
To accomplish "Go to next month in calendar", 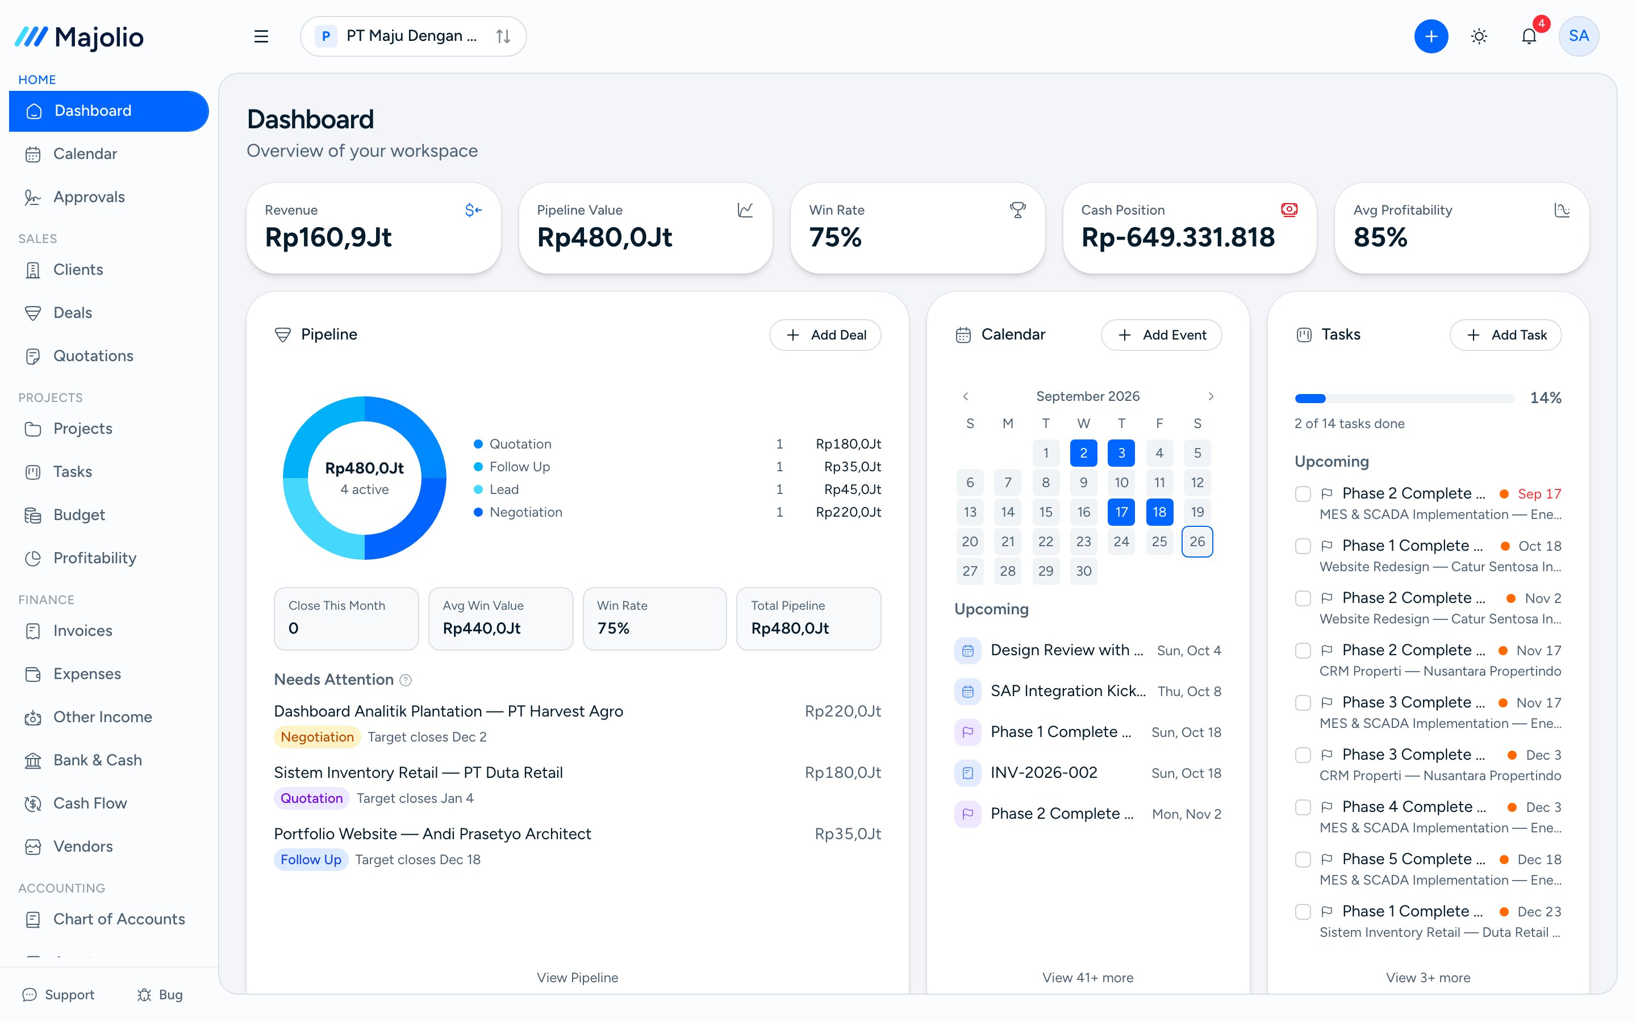I will [x=1211, y=396].
